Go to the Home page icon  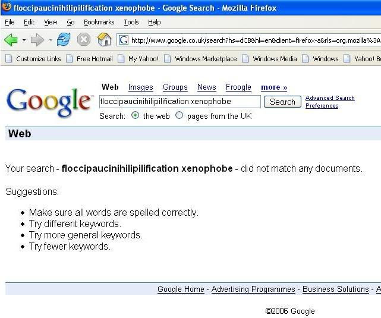(x=104, y=39)
